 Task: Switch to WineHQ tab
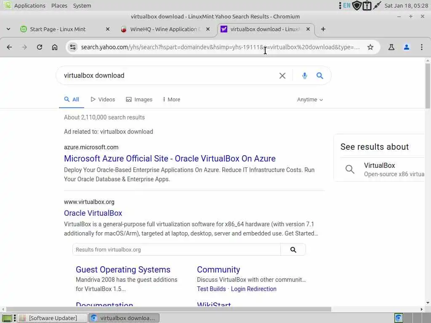pyautogui.click(x=165, y=29)
